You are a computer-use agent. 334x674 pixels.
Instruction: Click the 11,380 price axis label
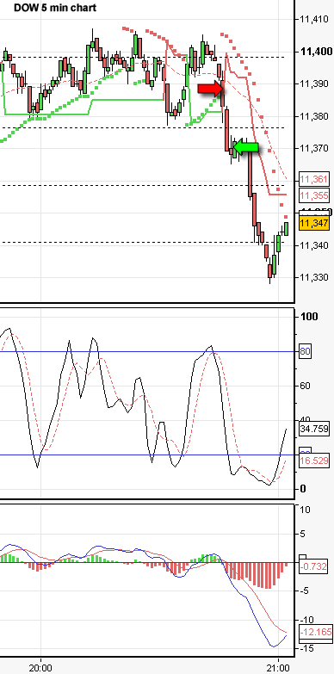tap(315, 115)
